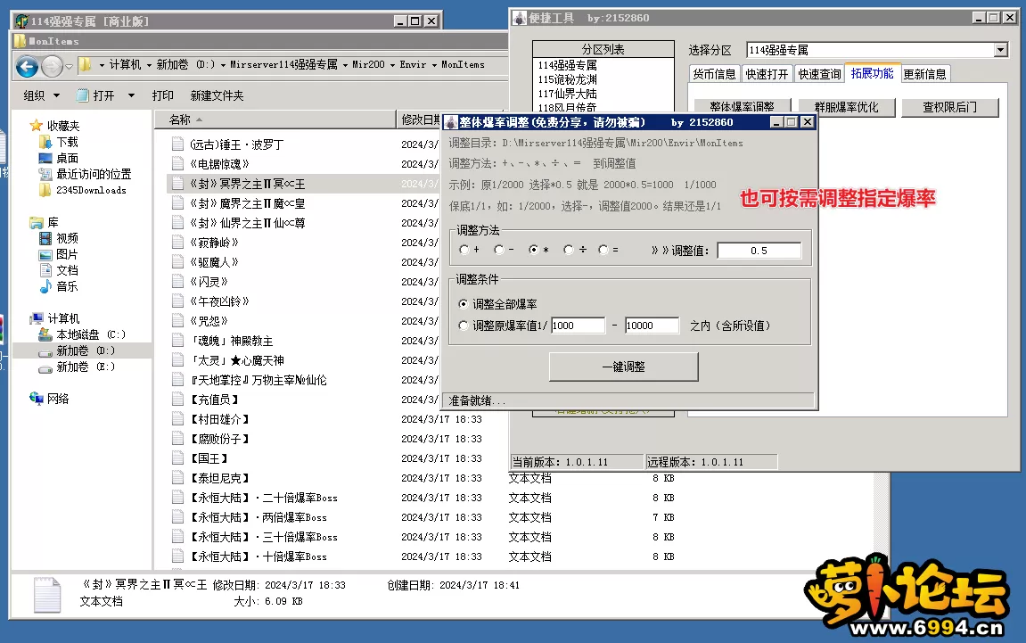The height and width of the screenshot is (643, 1026).
Task: Switch to the 快速打开 tab
Action: click(x=767, y=74)
